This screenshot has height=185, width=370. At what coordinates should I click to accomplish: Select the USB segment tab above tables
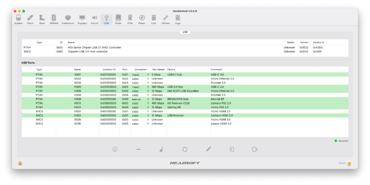[185, 32]
